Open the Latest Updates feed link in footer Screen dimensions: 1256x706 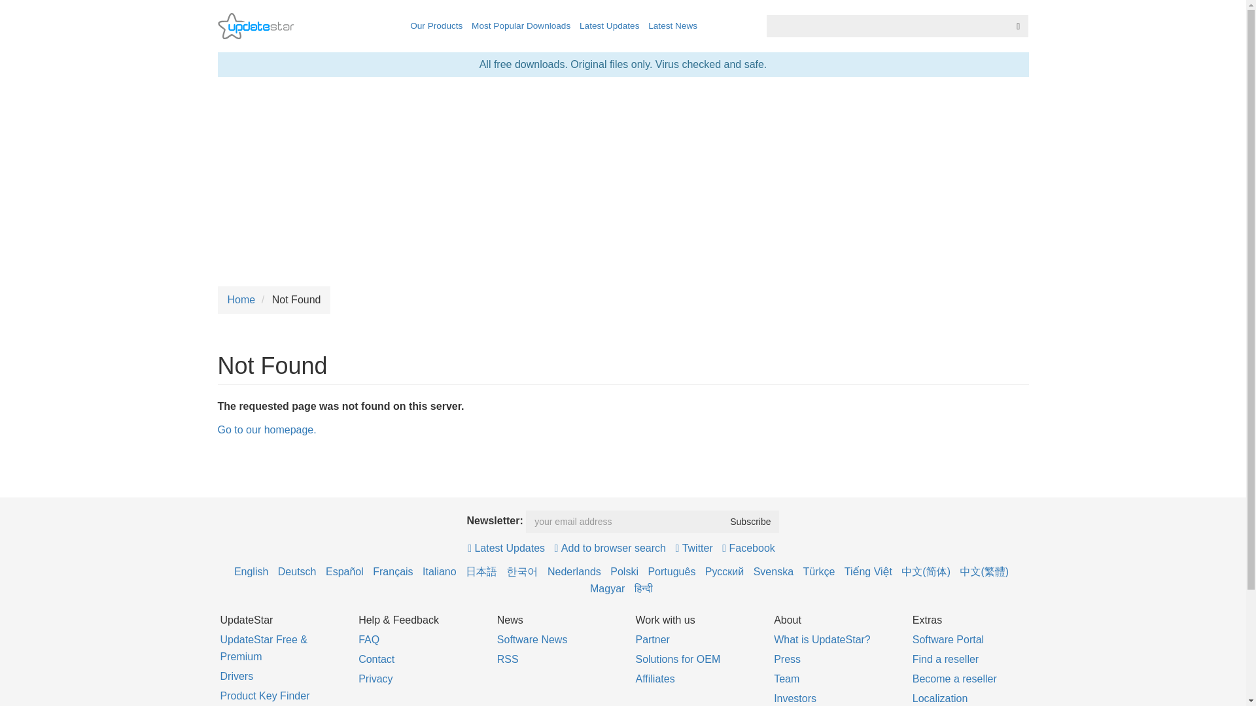(x=506, y=548)
